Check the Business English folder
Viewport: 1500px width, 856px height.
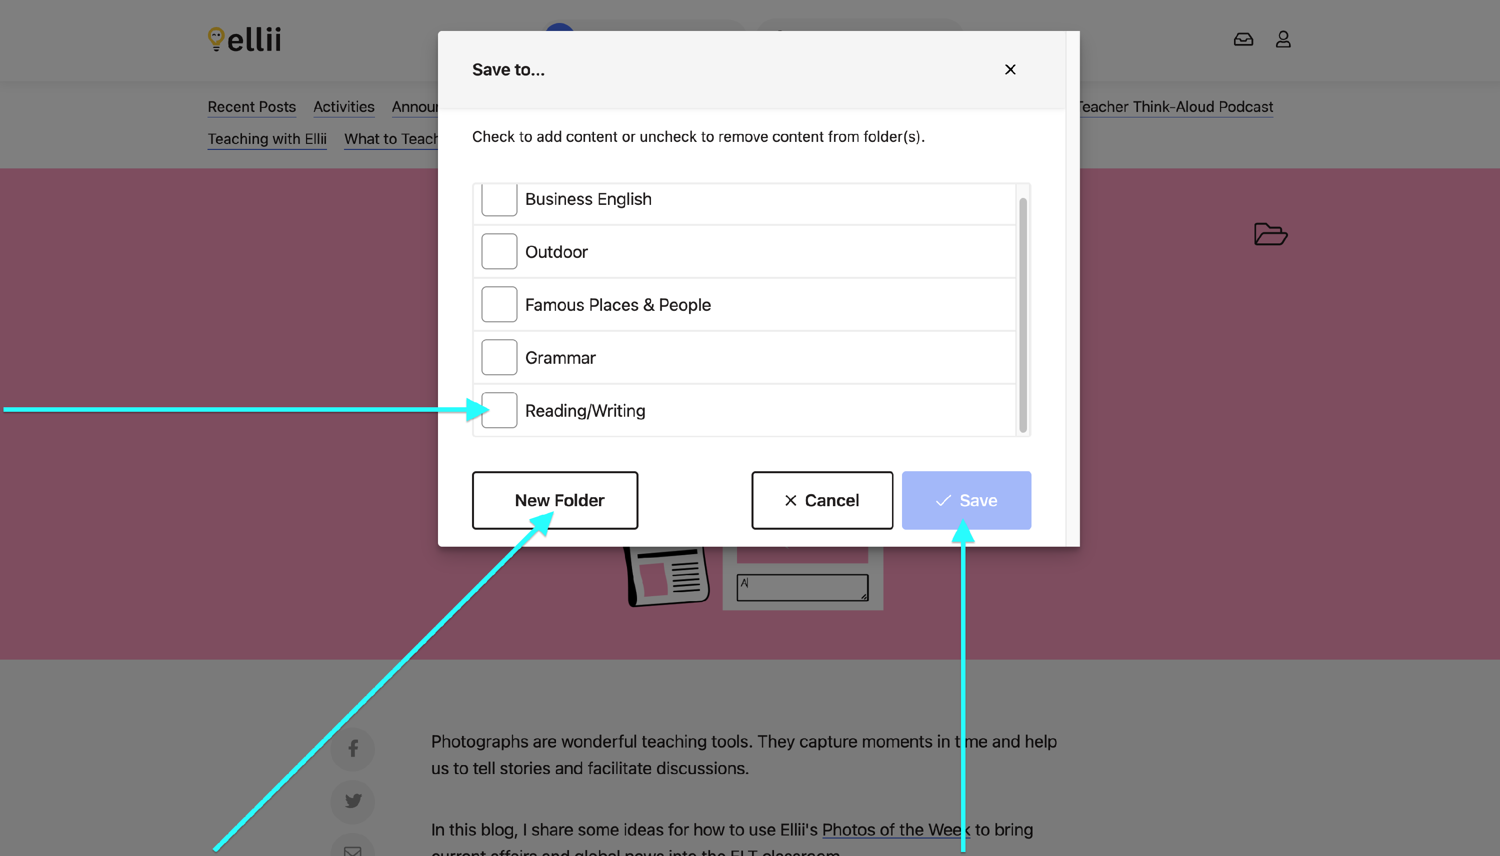[x=499, y=199]
